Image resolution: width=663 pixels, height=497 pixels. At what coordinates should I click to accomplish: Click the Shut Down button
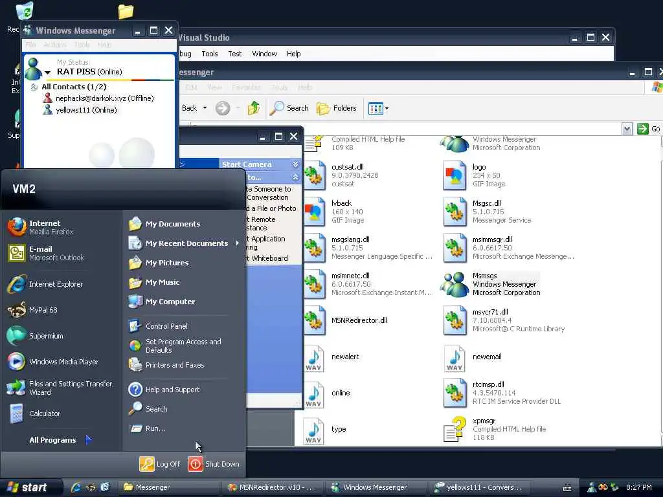[x=214, y=464]
